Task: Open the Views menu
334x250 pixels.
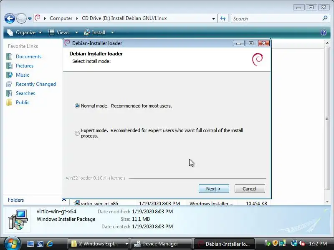Action: [63, 32]
